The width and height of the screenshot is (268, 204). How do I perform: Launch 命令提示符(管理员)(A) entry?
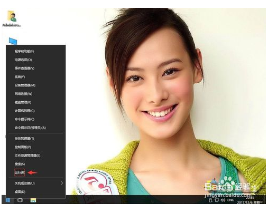36,128
